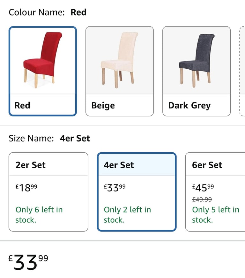Click the Red label under the chair
Screen dimensions: 245x278
point(22,105)
